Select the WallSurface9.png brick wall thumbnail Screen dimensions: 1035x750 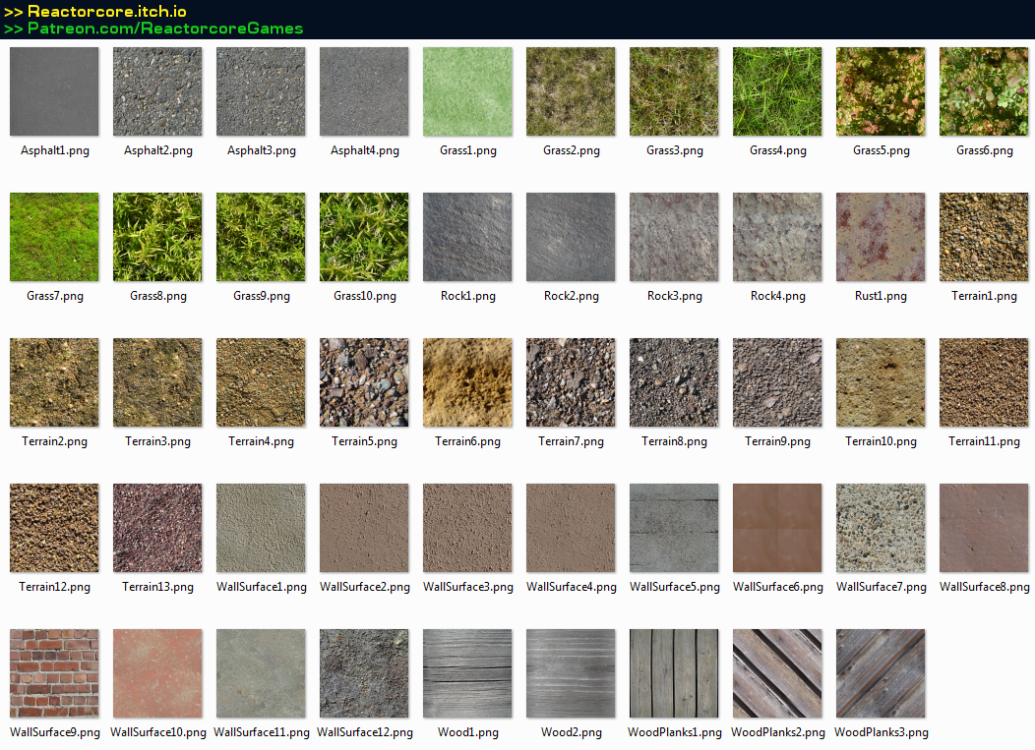click(54, 673)
